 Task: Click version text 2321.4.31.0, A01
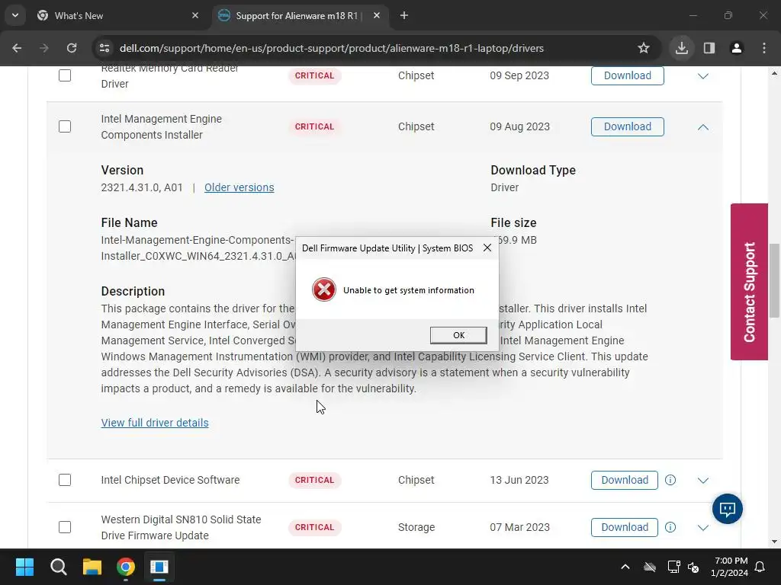(141, 187)
